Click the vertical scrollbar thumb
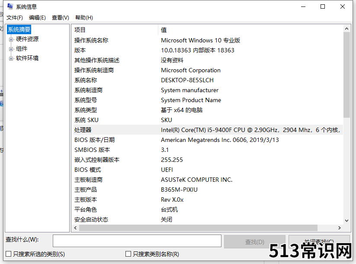The height and width of the screenshot is (264, 356). (x=346, y=75)
